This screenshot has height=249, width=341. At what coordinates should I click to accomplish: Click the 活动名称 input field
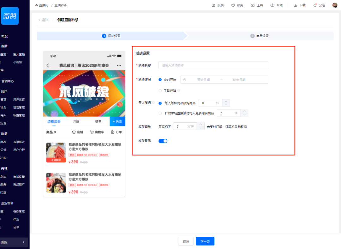coord(213,65)
